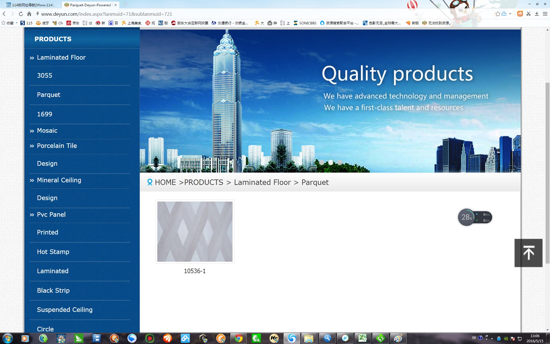Click the bookmark star icon
Viewport: 550px width, 344px height.
tap(498, 14)
